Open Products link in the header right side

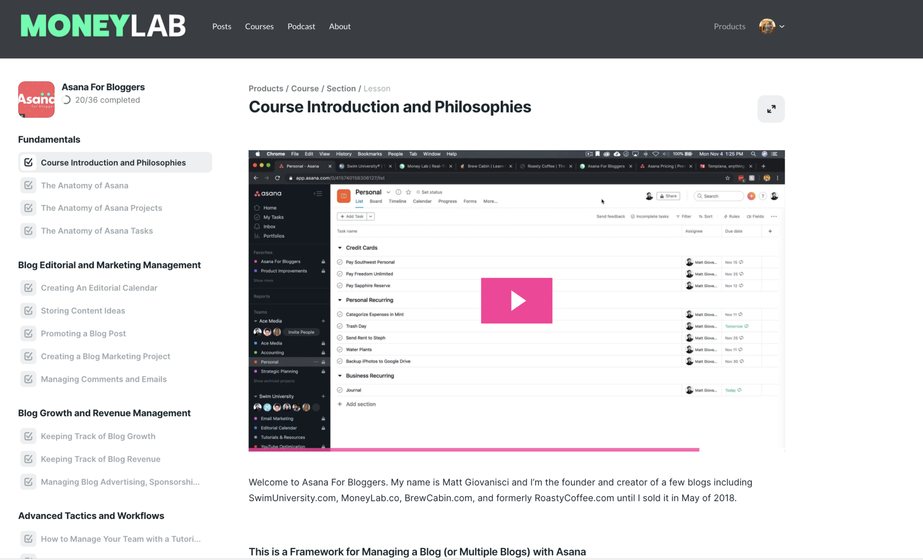[729, 26]
